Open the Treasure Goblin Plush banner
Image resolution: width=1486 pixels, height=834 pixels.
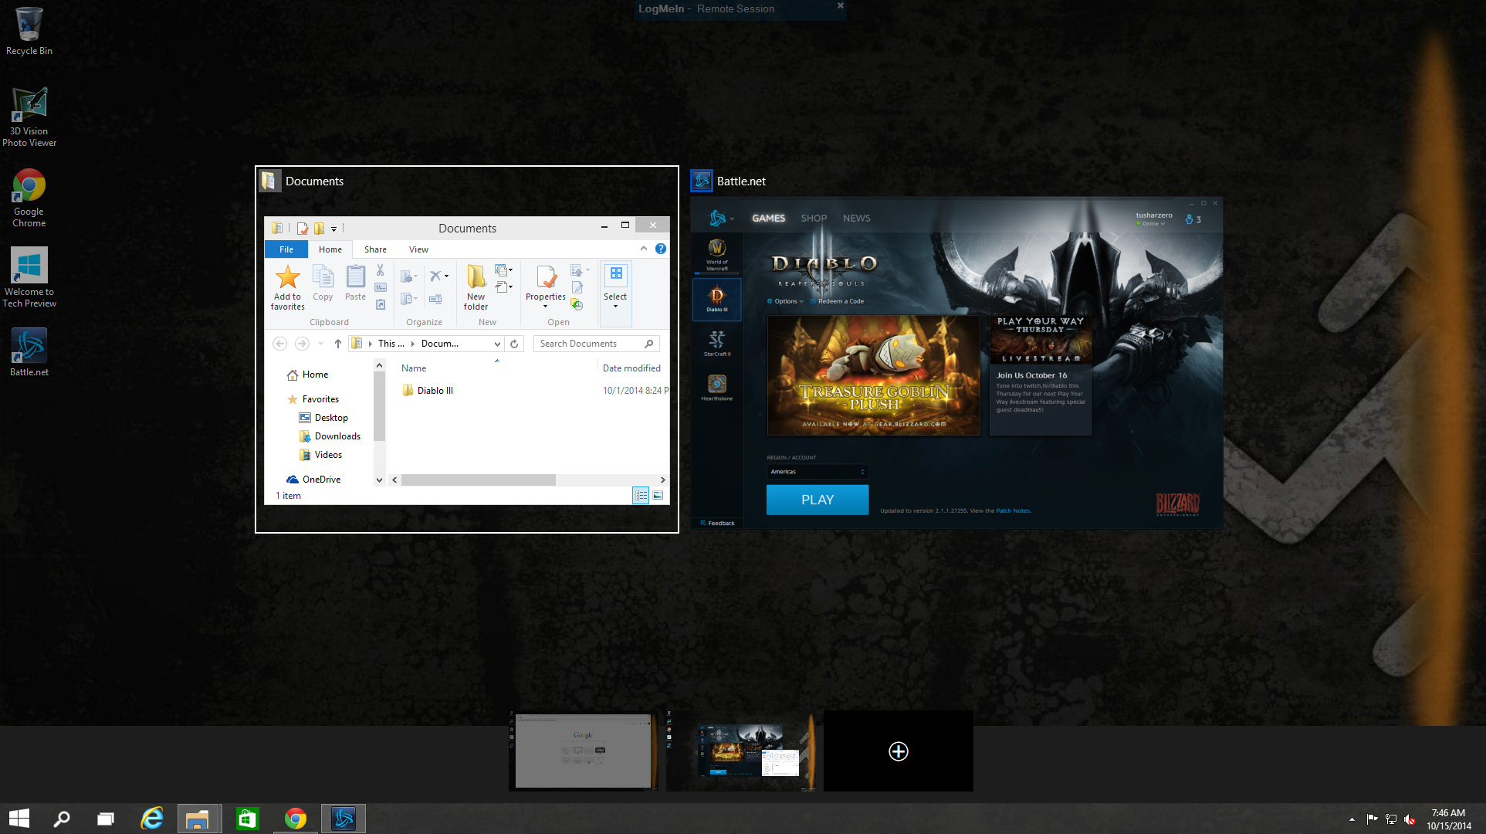point(873,375)
